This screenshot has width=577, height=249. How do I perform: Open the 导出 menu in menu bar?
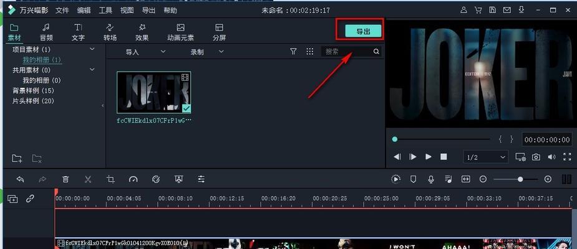click(148, 11)
